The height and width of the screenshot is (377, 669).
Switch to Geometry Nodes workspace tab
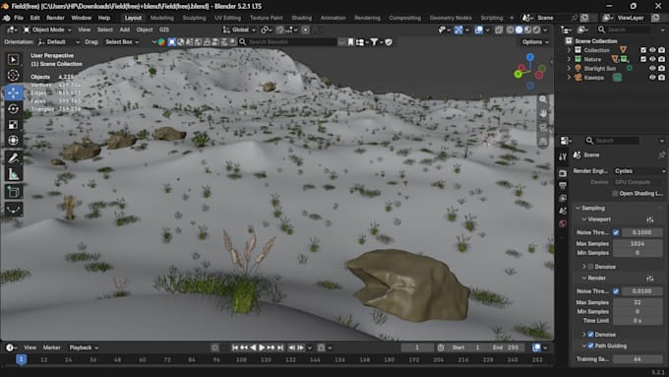pos(451,18)
